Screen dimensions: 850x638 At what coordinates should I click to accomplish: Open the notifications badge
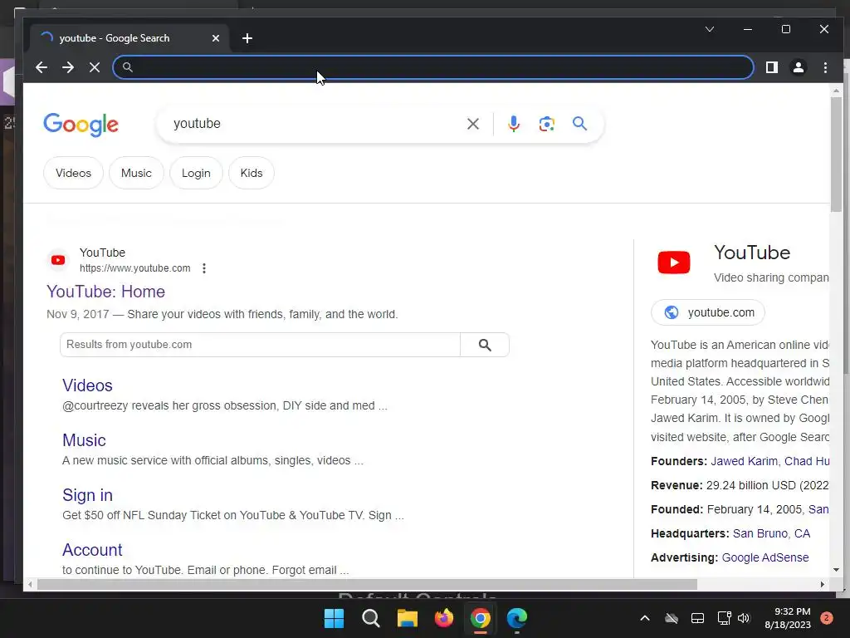827,618
